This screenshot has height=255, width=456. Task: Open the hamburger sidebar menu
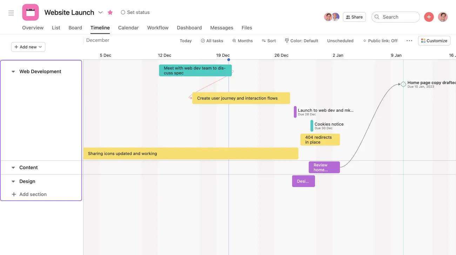pyautogui.click(x=11, y=13)
